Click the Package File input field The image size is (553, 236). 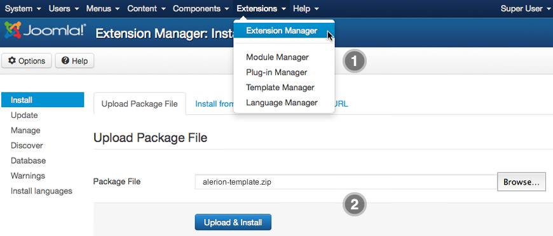(x=346, y=182)
